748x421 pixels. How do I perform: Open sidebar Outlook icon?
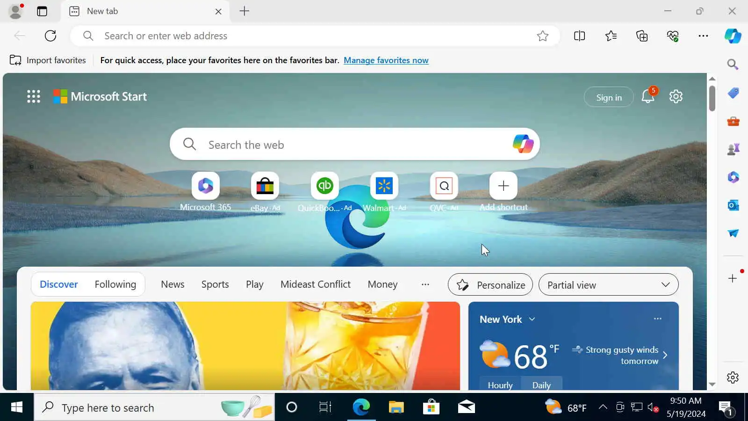pos(733,205)
